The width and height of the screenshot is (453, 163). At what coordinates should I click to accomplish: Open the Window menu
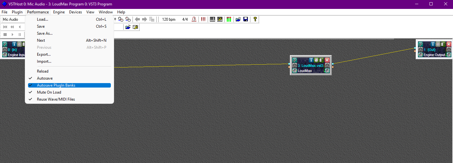[106, 12]
